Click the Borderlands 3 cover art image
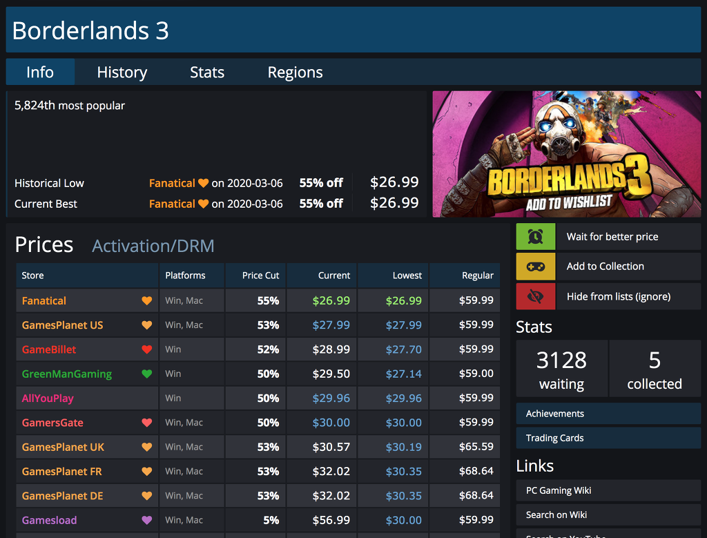This screenshot has width=707, height=538. click(x=567, y=154)
